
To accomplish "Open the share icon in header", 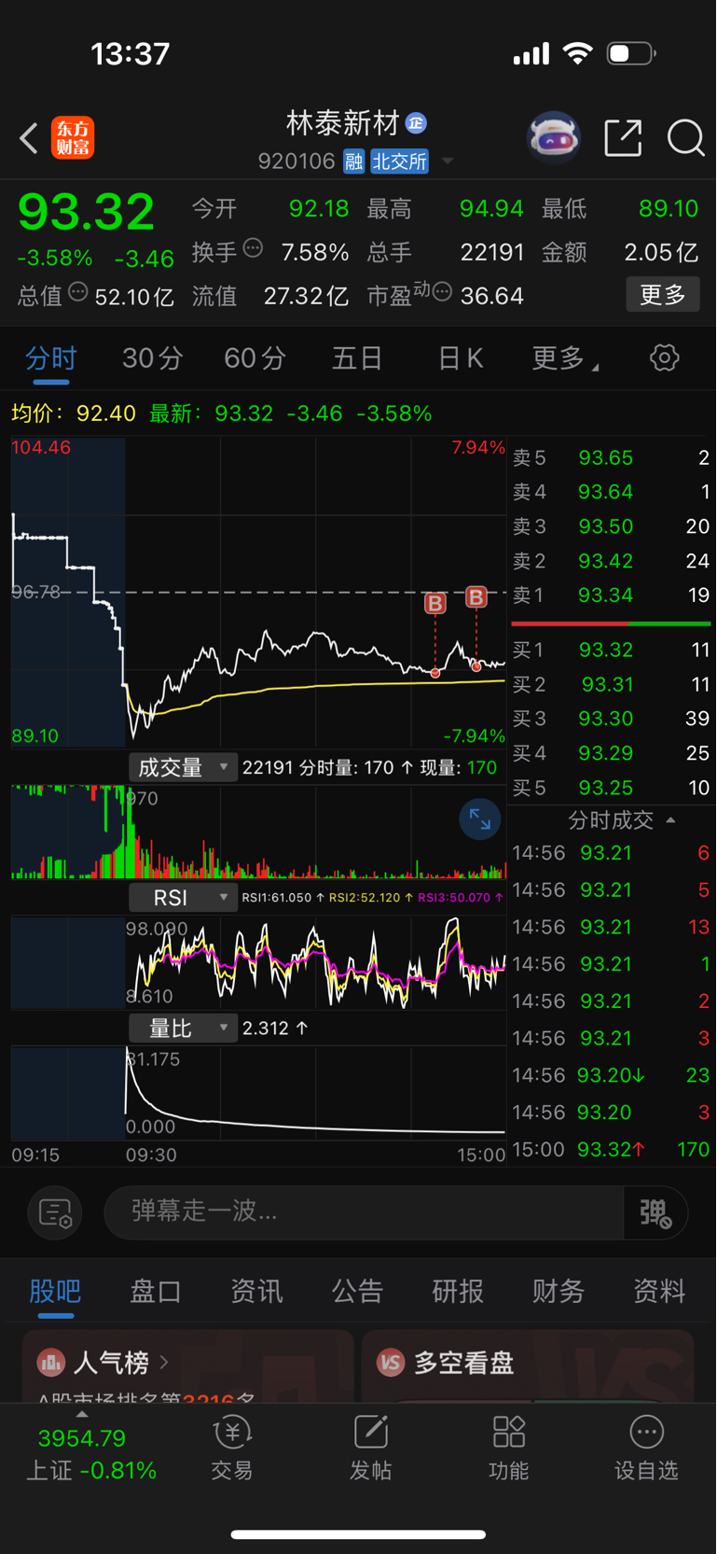I will click(623, 138).
